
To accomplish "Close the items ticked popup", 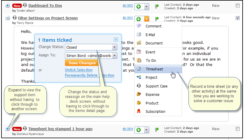I will (x=116, y=39).
